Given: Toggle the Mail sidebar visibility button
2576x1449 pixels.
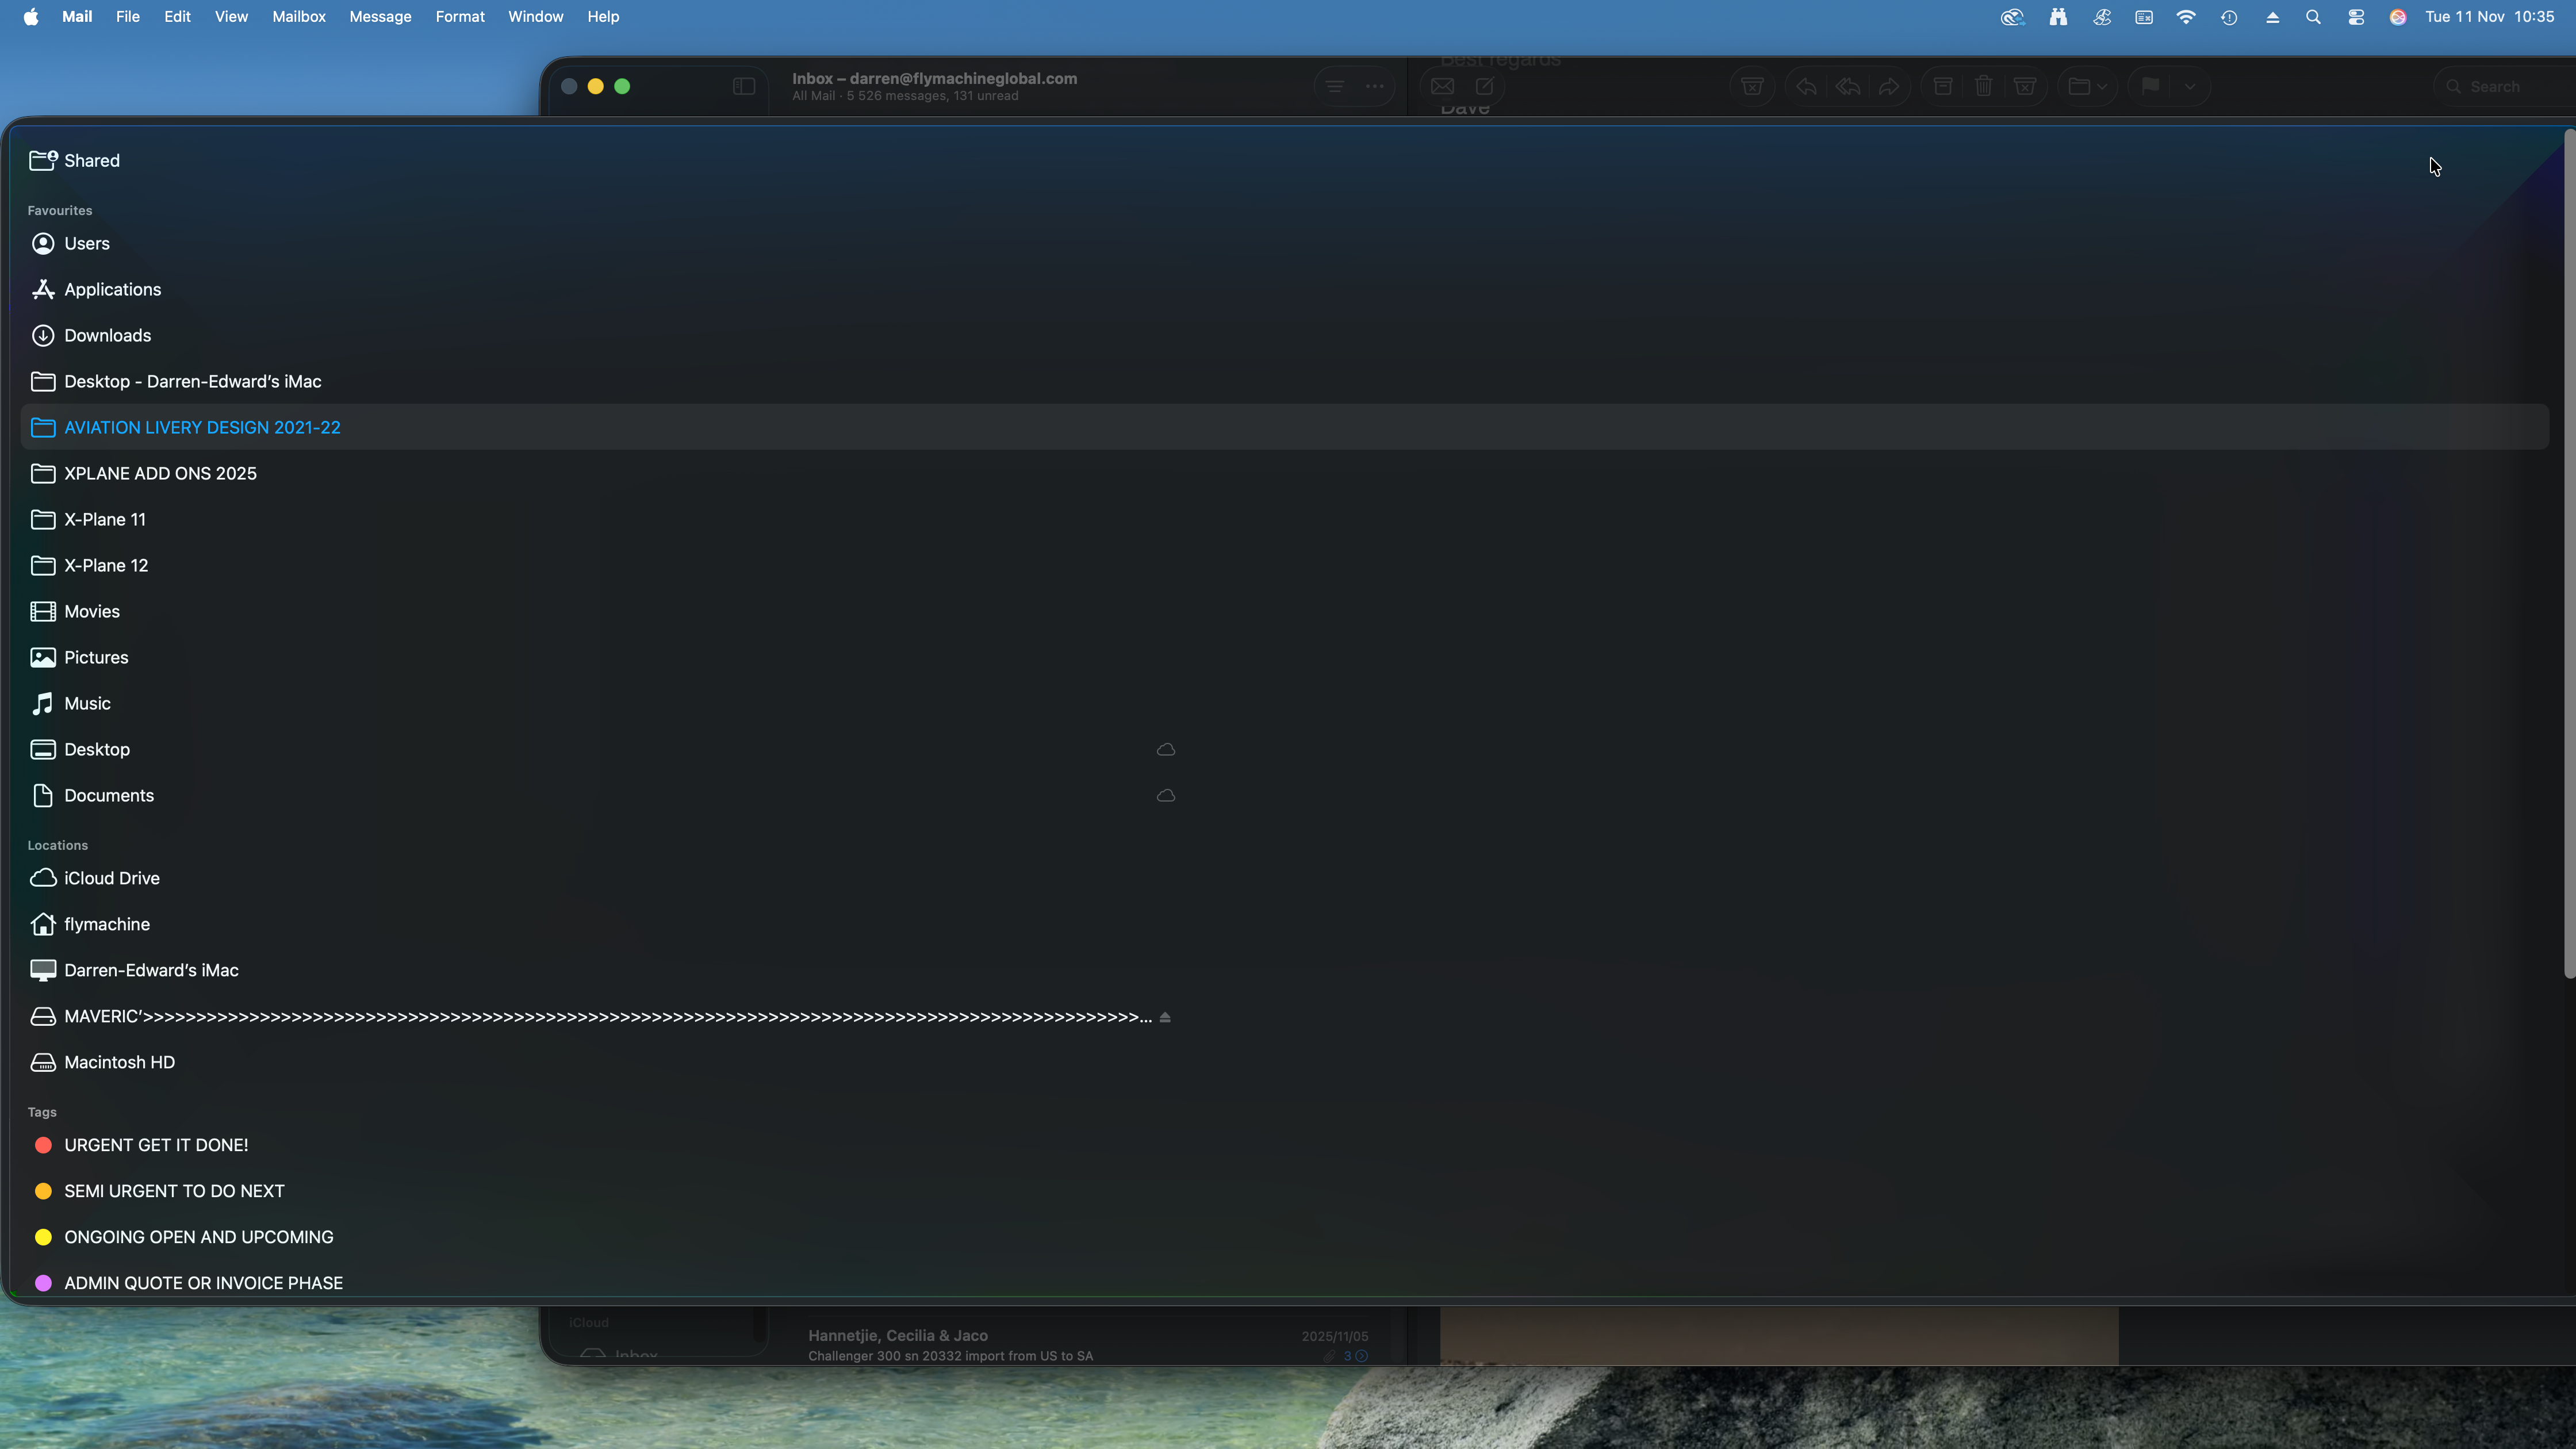Looking at the screenshot, I should click(744, 87).
